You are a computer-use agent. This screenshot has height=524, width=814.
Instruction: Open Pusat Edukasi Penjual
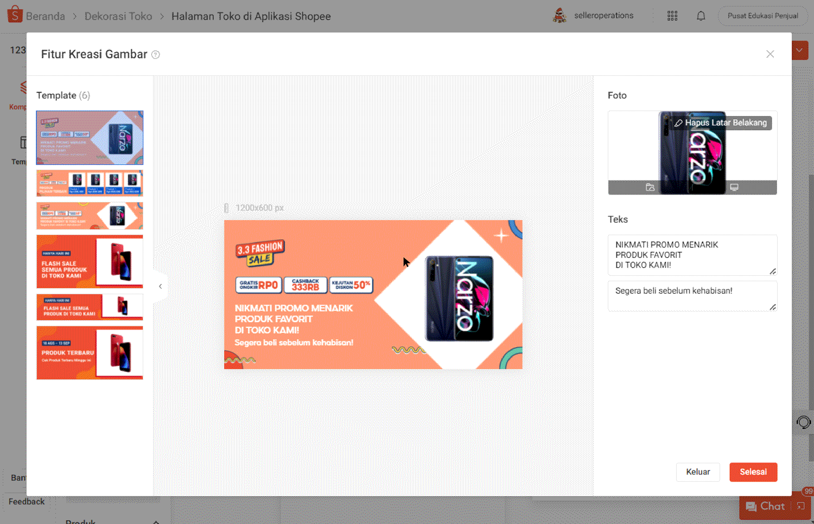tap(762, 16)
